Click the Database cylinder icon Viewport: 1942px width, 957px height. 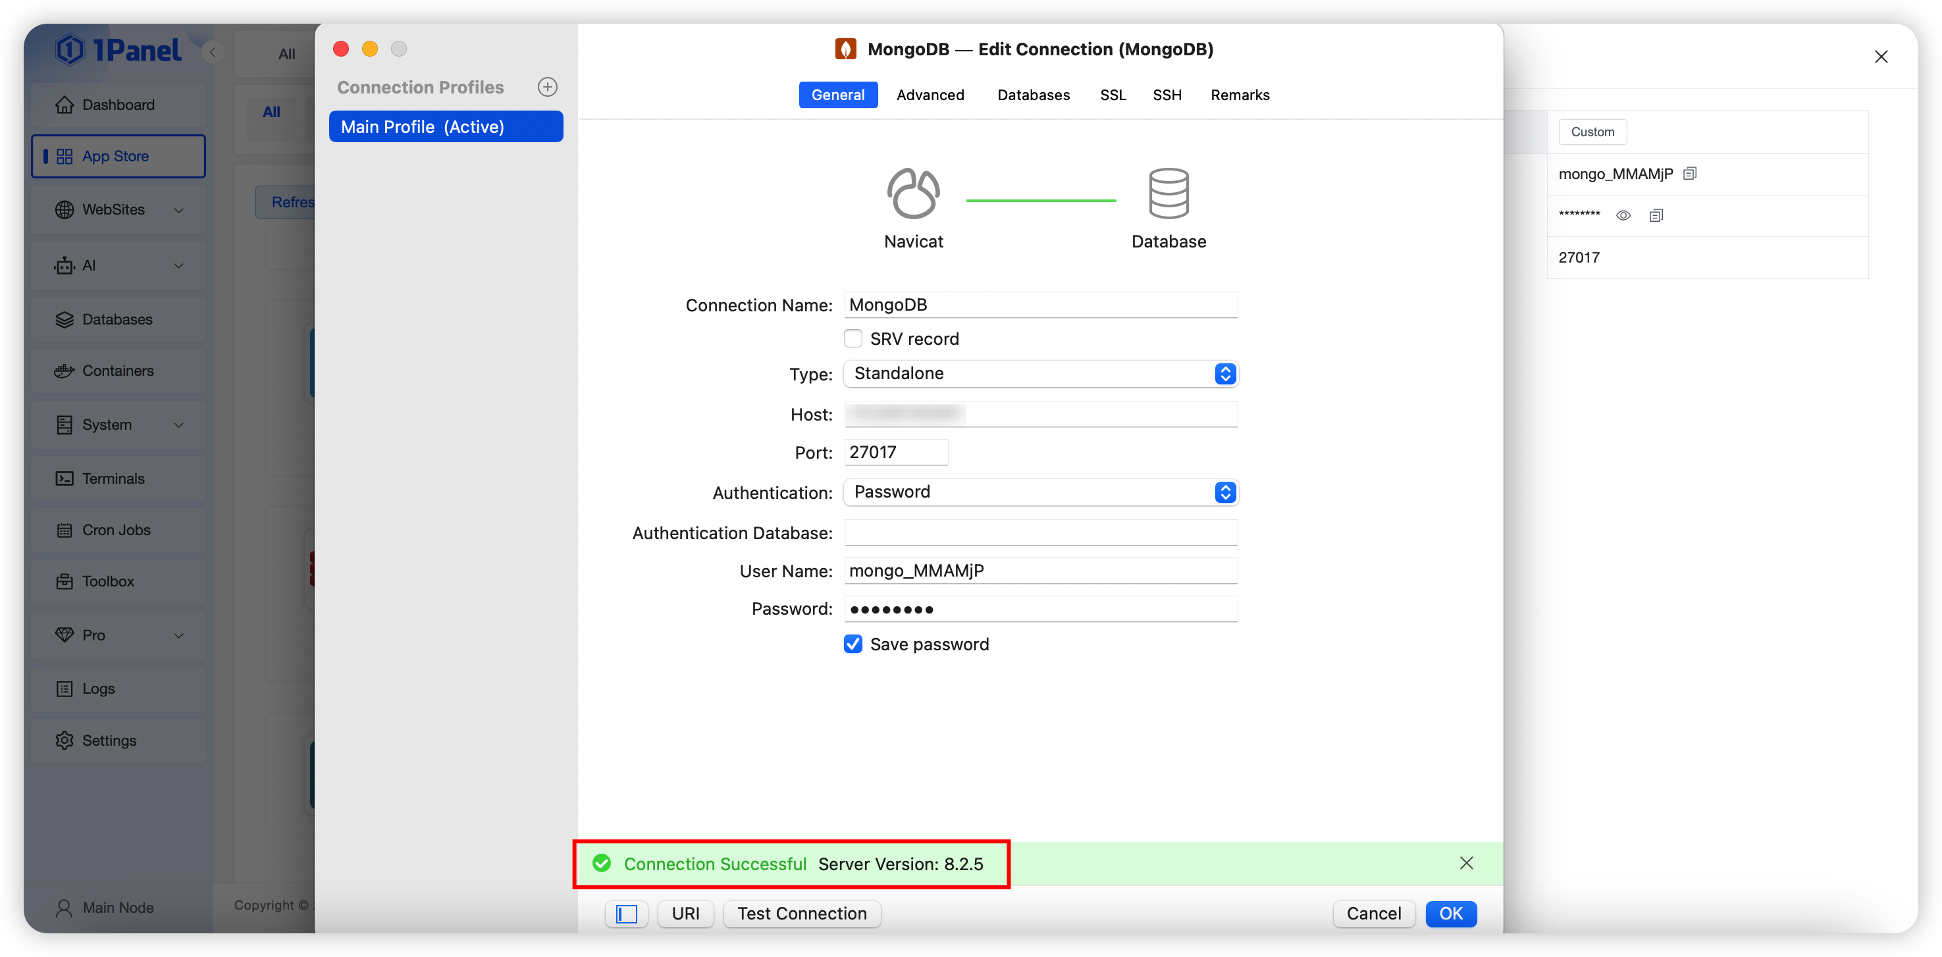[1168, 194]
